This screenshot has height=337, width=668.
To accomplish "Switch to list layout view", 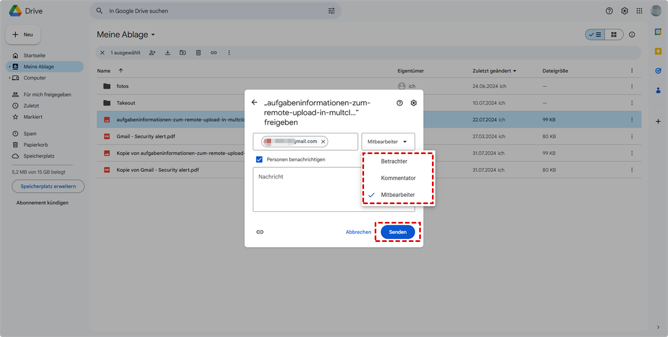I will (x=595, y=34).
